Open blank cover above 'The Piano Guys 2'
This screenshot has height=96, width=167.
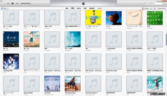(93, 84)
